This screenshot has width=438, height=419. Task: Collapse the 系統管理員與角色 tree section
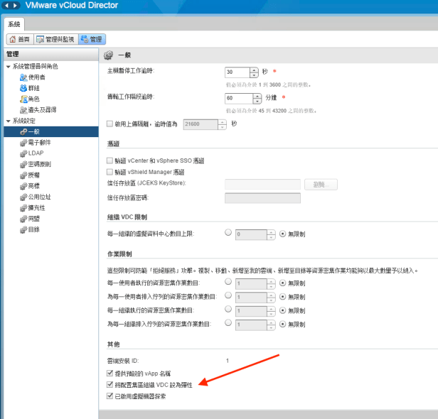8,66
